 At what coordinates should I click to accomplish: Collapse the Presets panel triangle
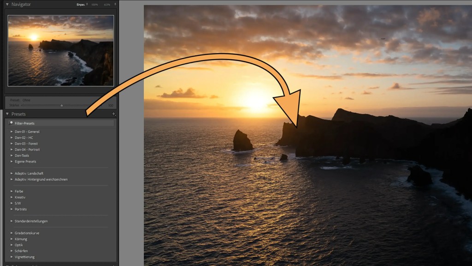point(7,114)
